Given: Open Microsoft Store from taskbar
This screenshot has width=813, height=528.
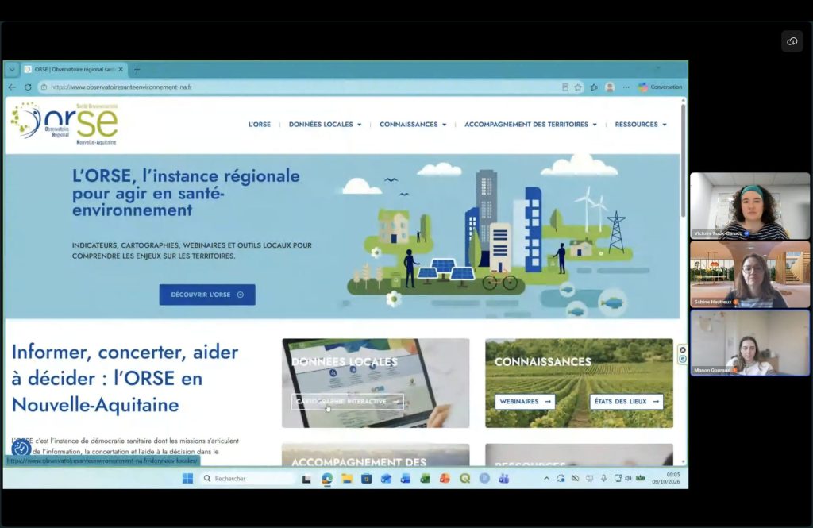Looking at the screenshot, I should (366, 478).
